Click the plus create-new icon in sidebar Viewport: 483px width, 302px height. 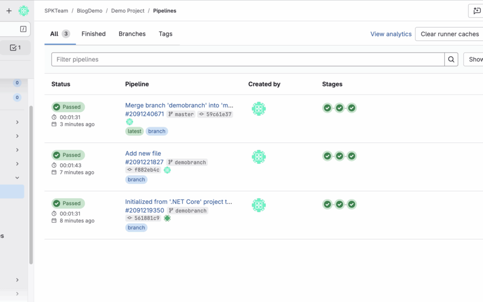pyautogui.click(x=9, y=11)
